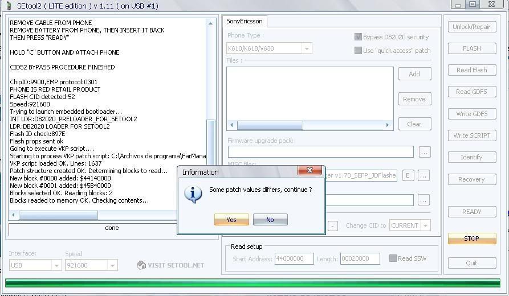Click the E button next to MISC files
The height and width of the screenshot is (296, 509).
[x=408, y=175]
